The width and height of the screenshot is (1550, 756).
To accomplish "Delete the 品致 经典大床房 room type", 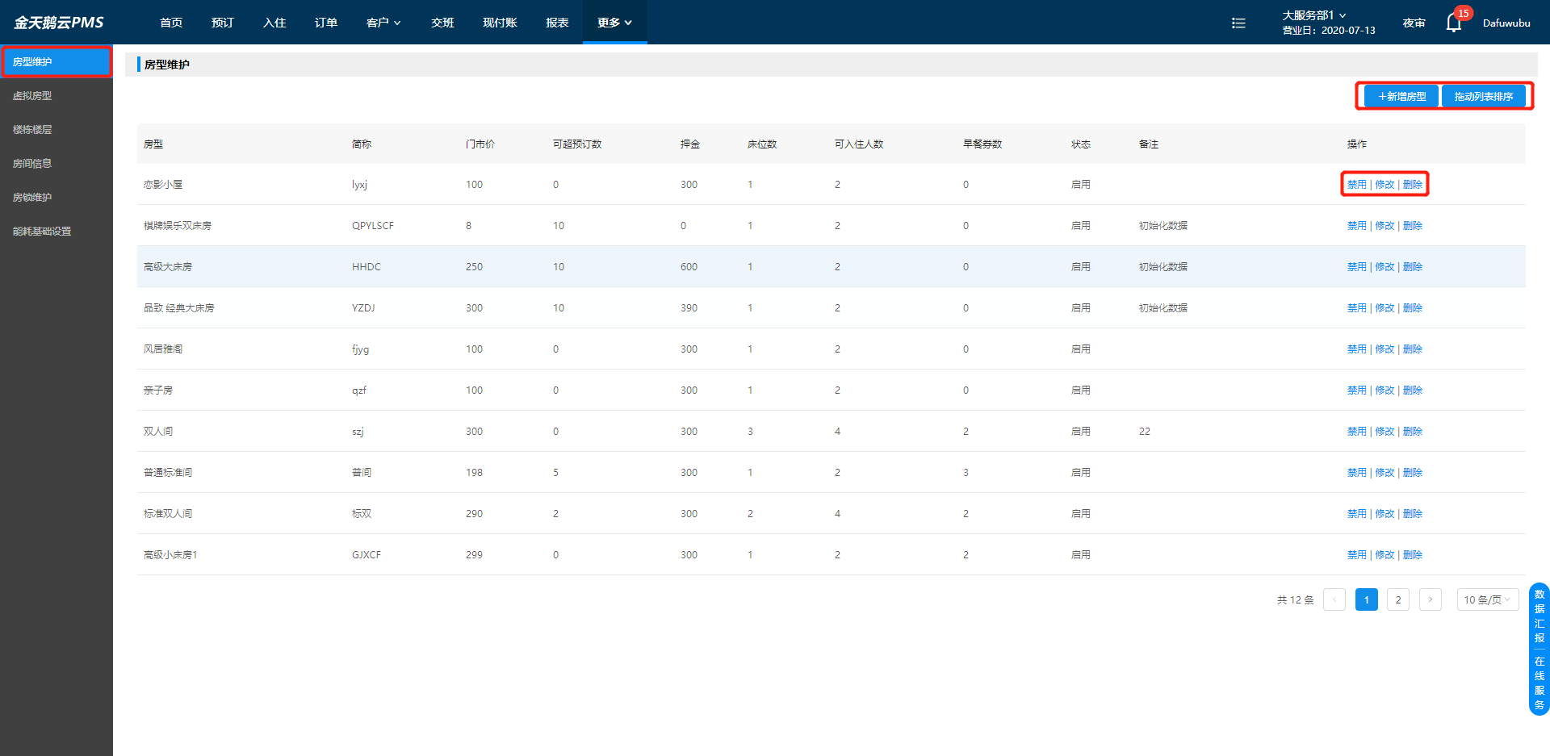I will (x=1413, y=308).
